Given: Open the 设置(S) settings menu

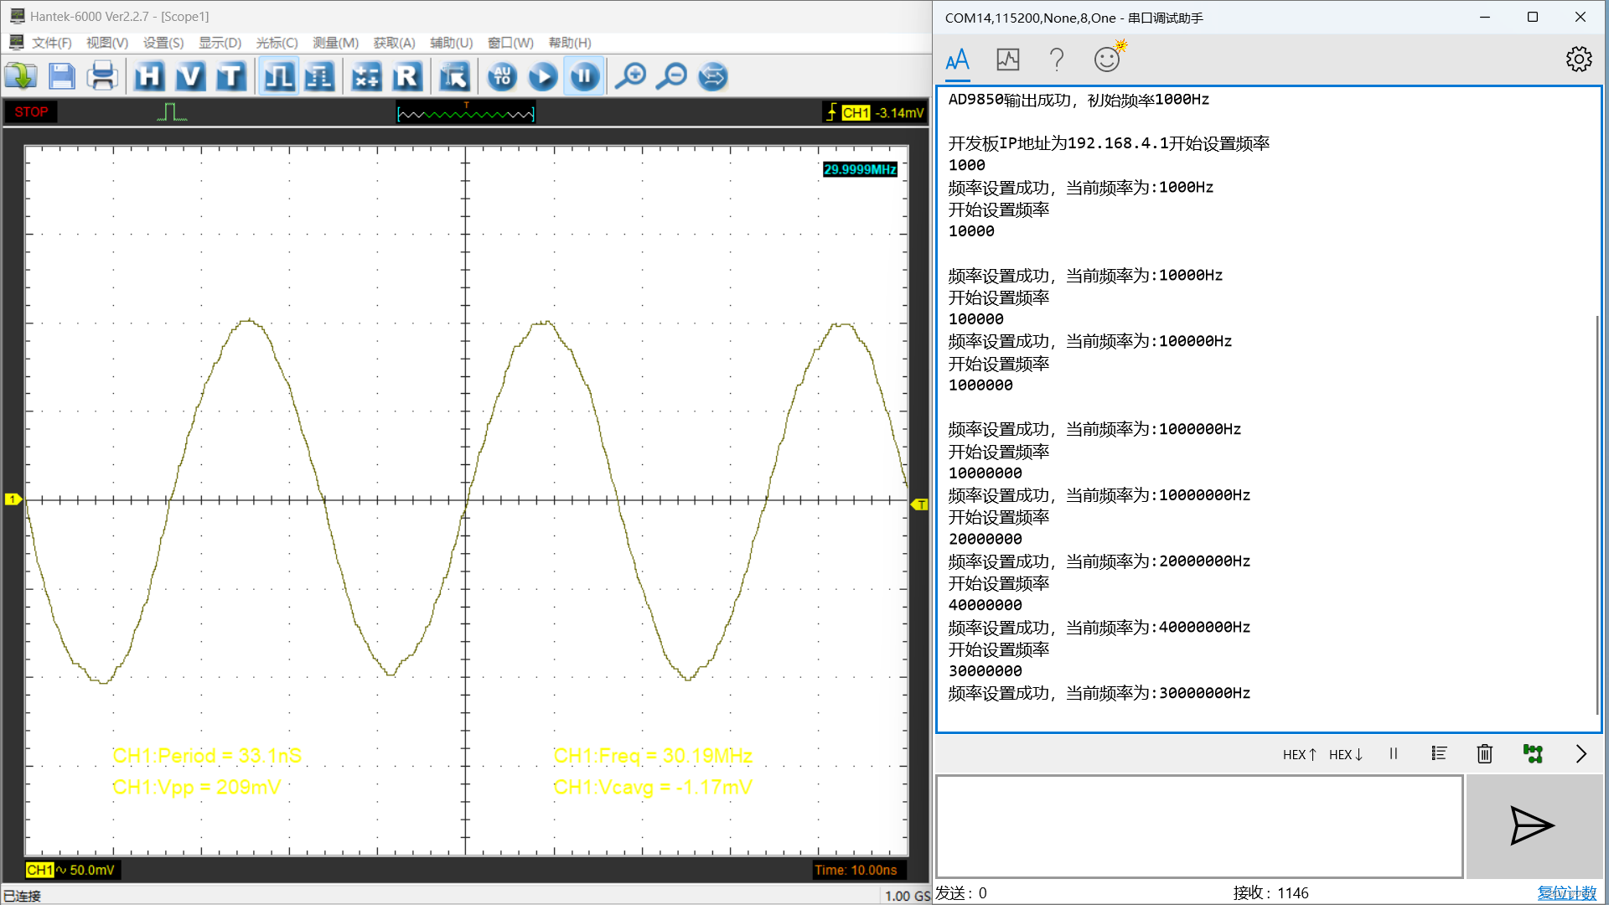Looking at the screenshot, I should pos(163,43).
